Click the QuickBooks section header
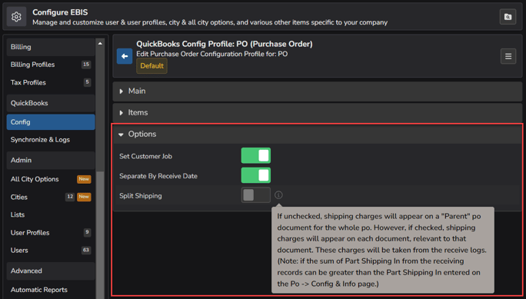This screenshot has height=299, width=526. click(51, 103)
